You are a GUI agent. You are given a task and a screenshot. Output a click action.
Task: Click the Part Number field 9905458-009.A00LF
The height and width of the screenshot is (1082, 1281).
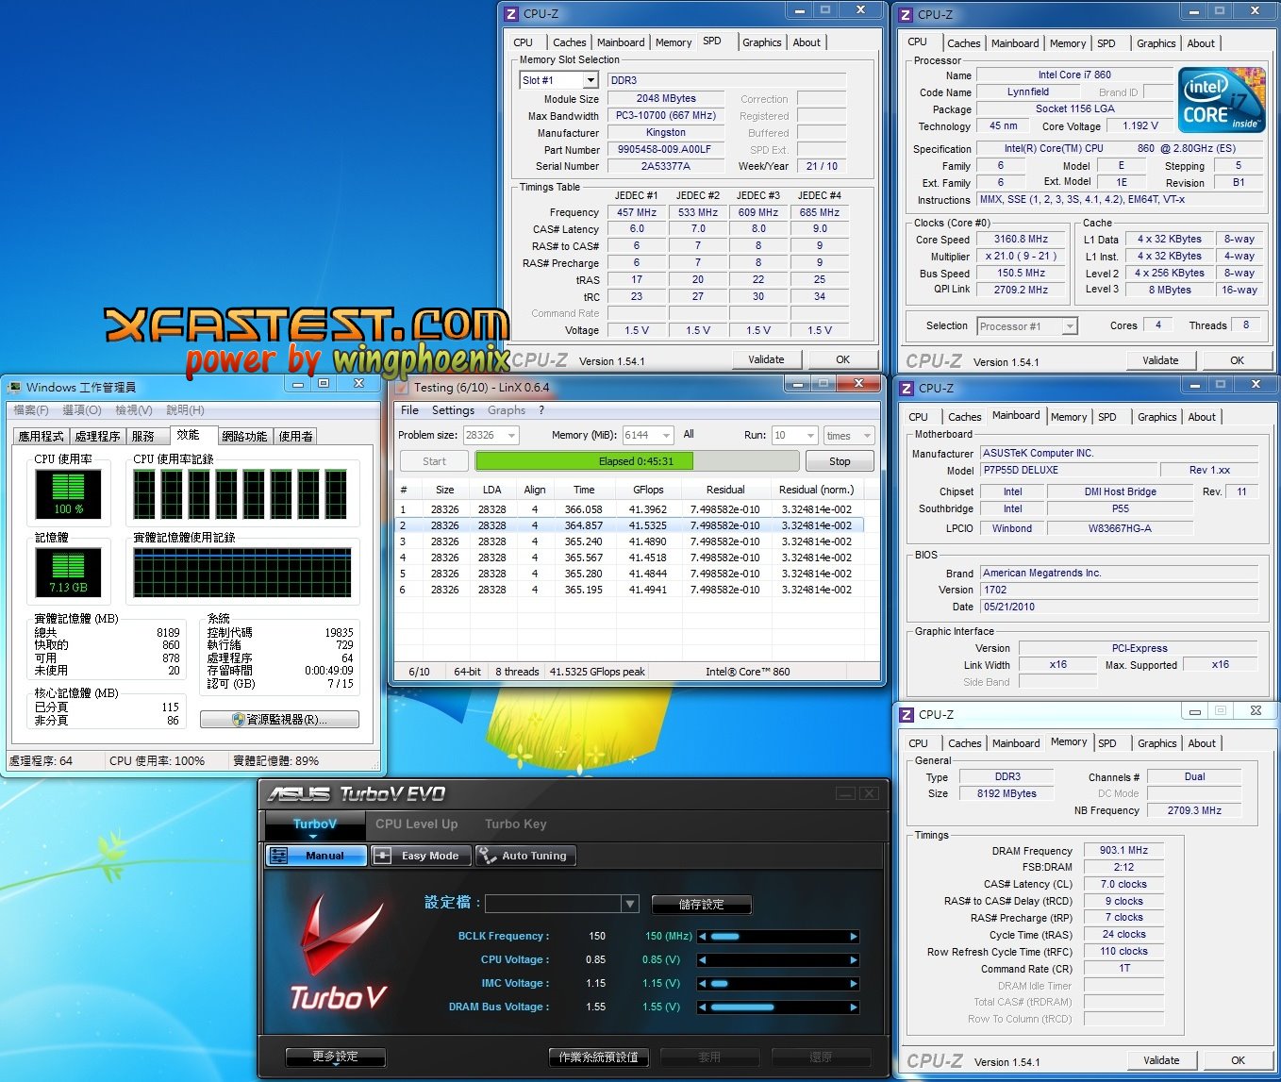665,149
